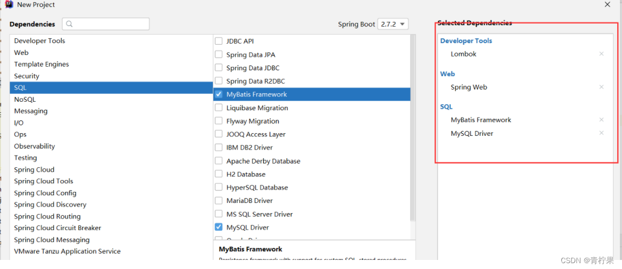This screenshot has height=269, width=622.
Task: Remove MyBatis Framework from selected list
Action: point(601,120)
